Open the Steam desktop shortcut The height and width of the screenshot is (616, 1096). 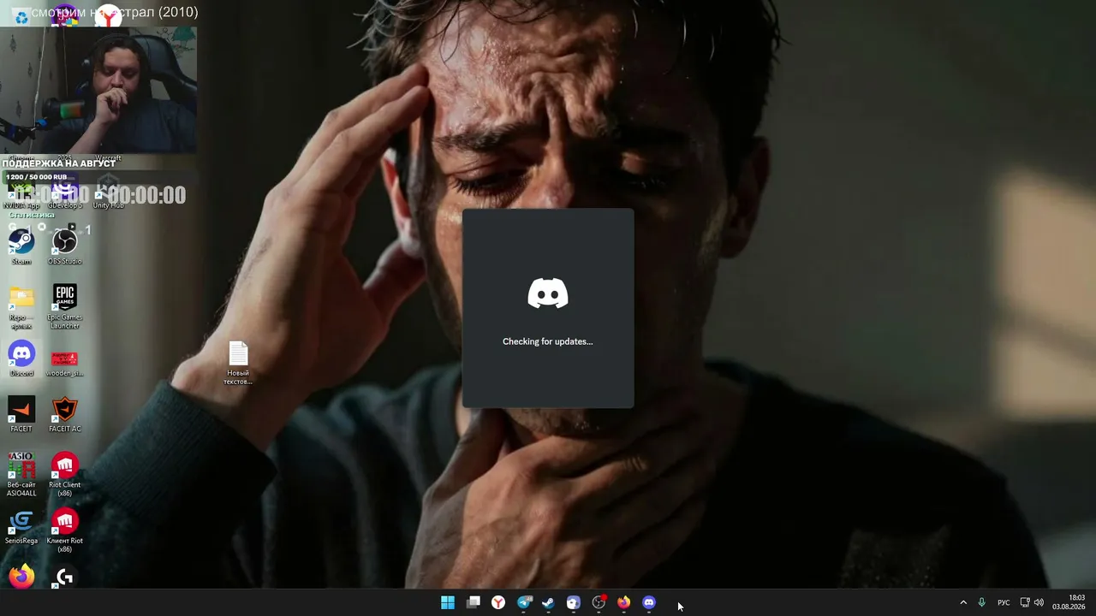click(x=21, y=246)
